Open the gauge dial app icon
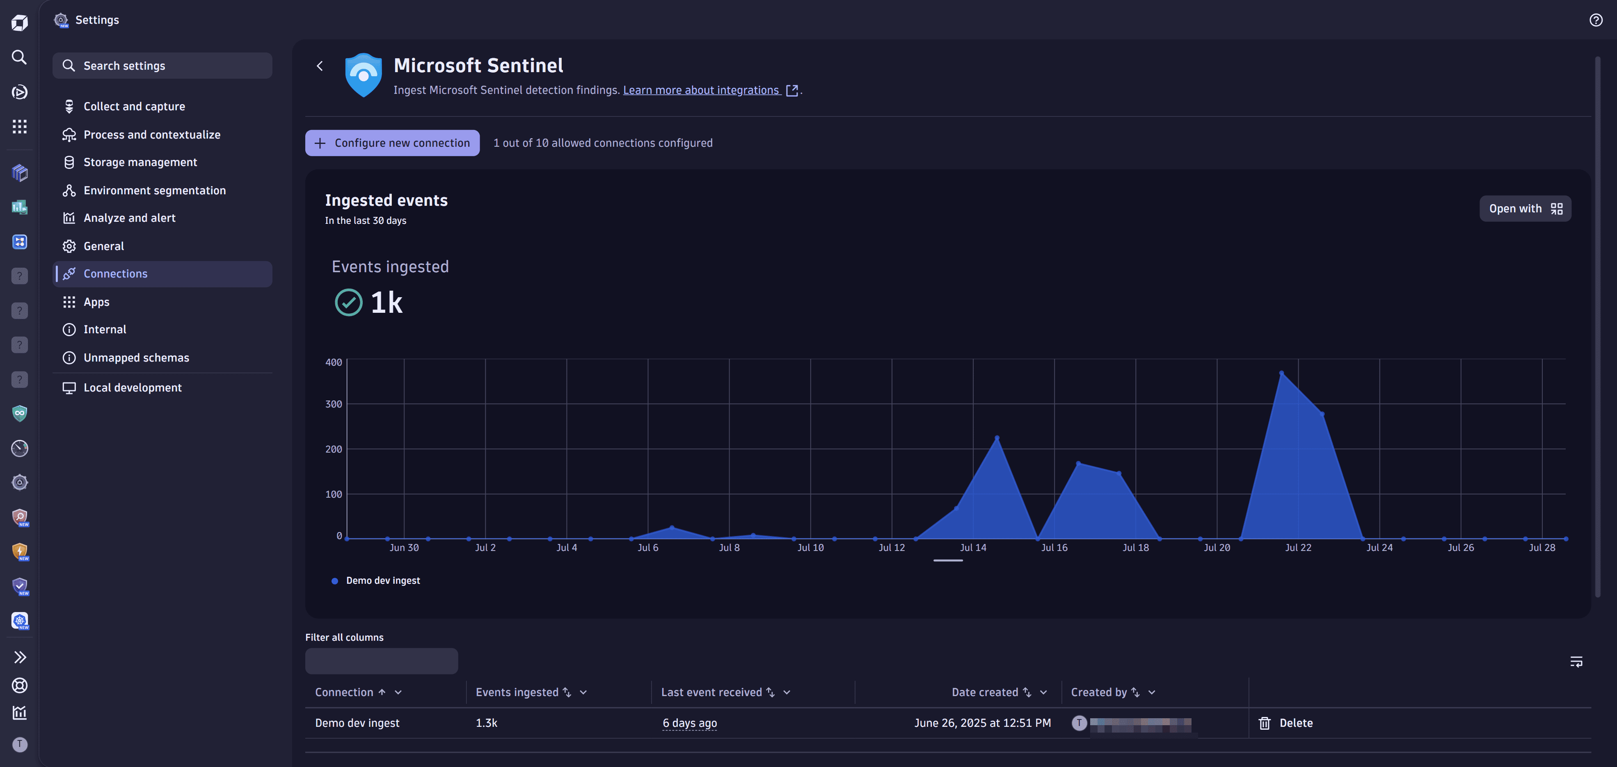 [19, 448]
